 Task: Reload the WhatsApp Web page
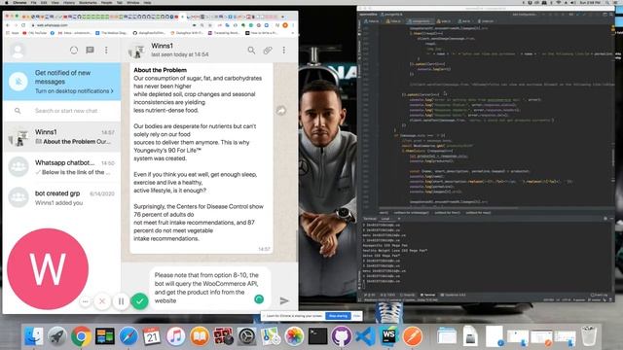pyautogui.click(x=23, y=25)
